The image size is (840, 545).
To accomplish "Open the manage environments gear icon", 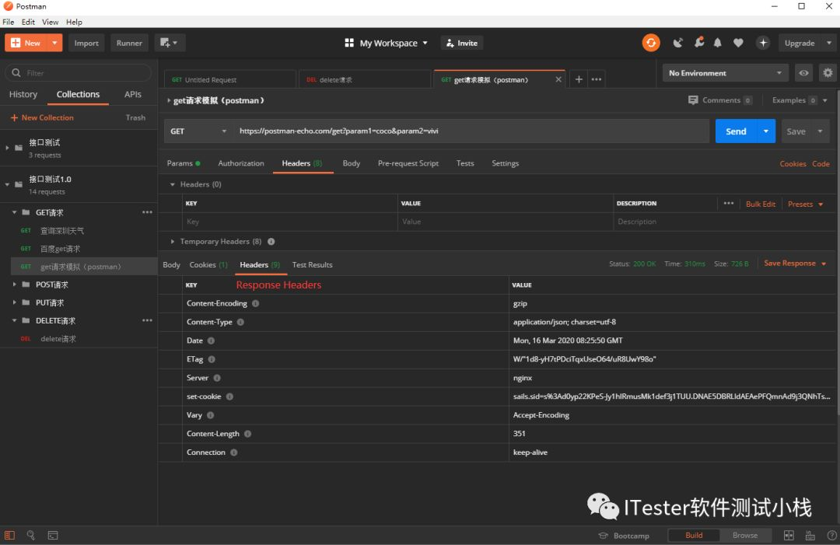I will (828, 73).
